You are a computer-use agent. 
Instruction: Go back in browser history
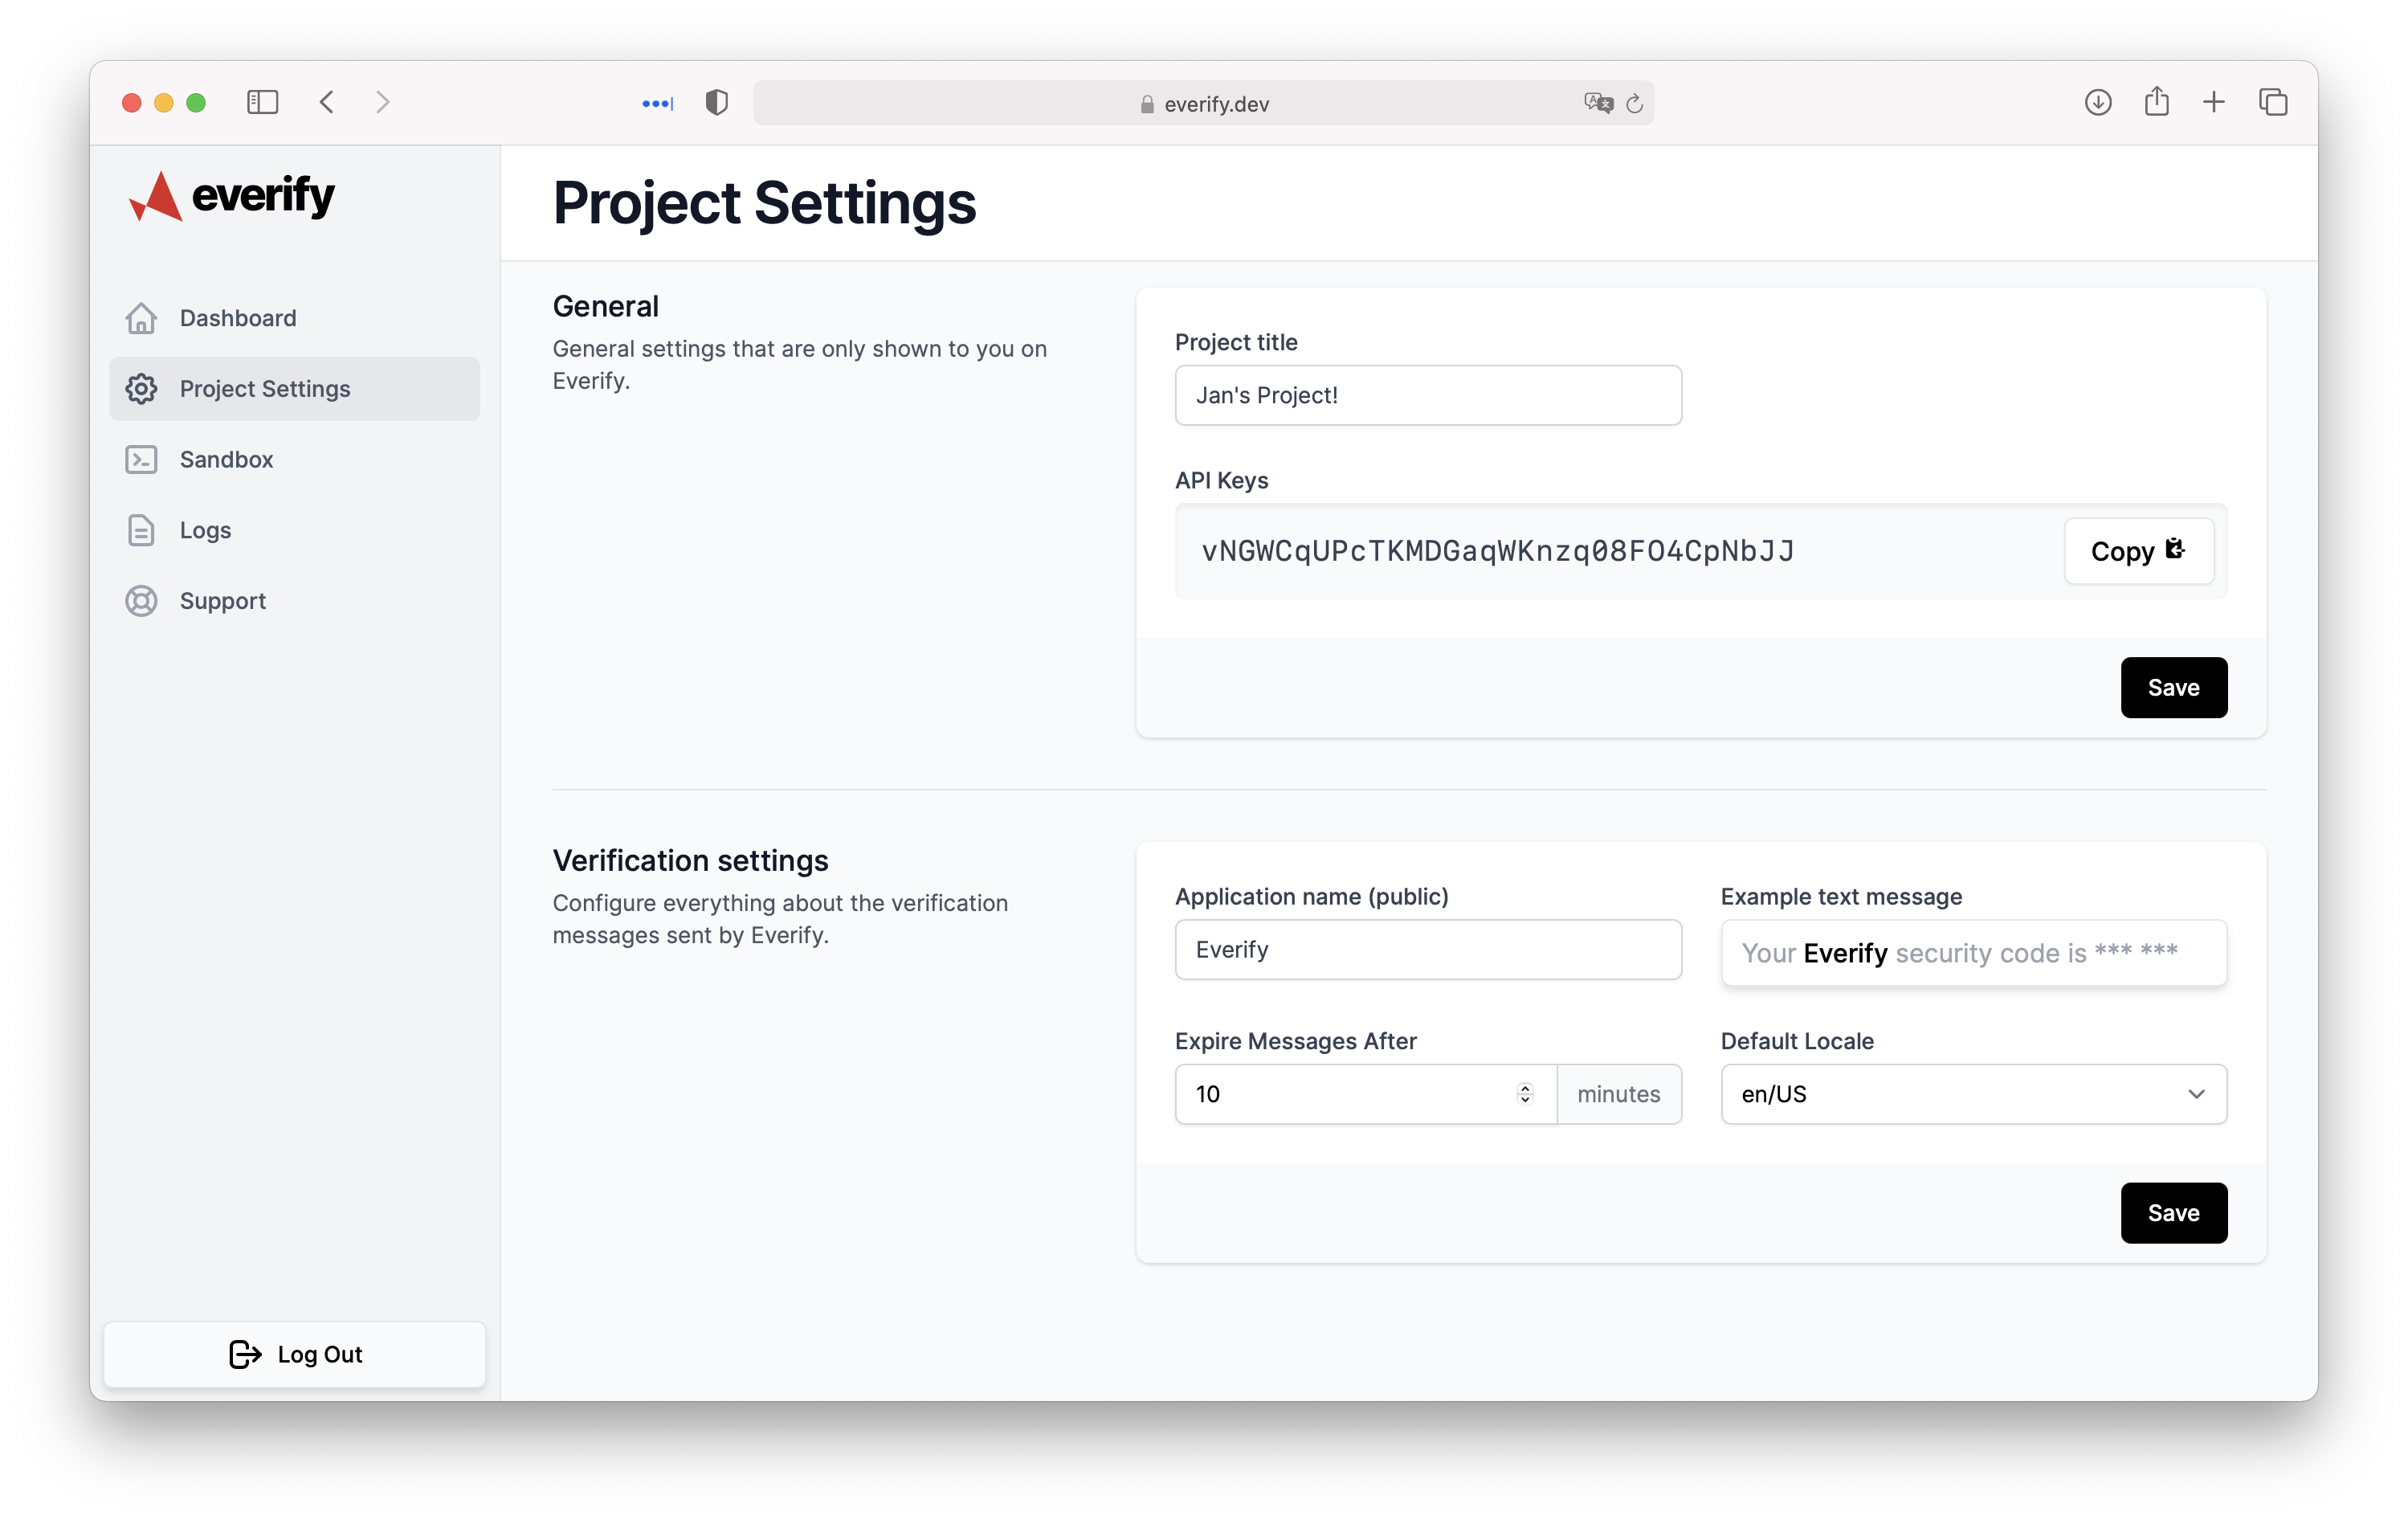click(327, 102)
